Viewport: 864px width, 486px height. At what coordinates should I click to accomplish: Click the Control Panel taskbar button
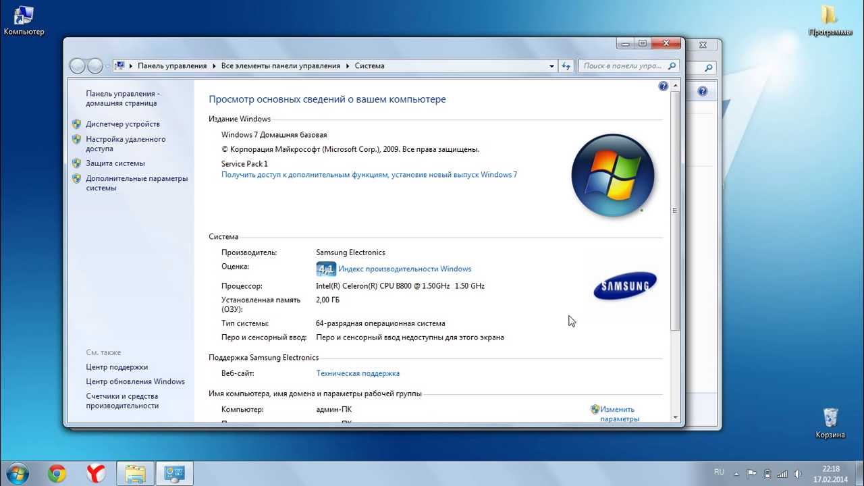[x=175, y=474]
